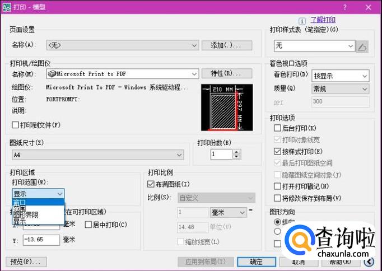Screen dimensions: 382x271
Task: Enable 将修改保存到布局(V) checkbox
Action: [x=277, y=198]
